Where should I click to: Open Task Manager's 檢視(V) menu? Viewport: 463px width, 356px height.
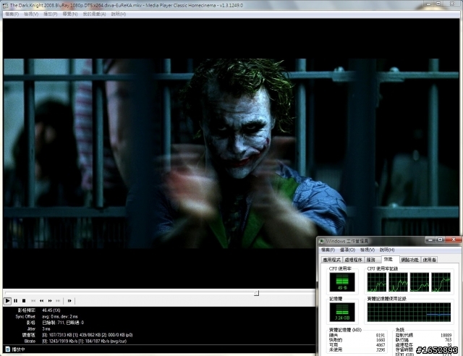tap(368, 250)
